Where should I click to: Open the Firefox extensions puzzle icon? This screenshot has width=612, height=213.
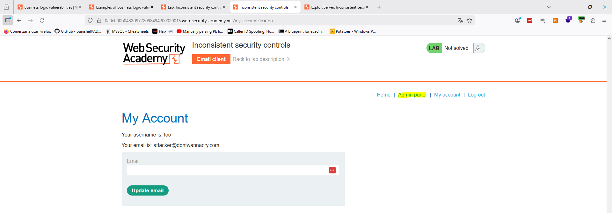pos(593,20)
